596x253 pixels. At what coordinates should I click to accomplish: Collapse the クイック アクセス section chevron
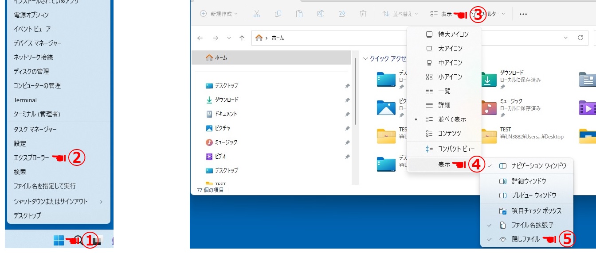[365, 58]
